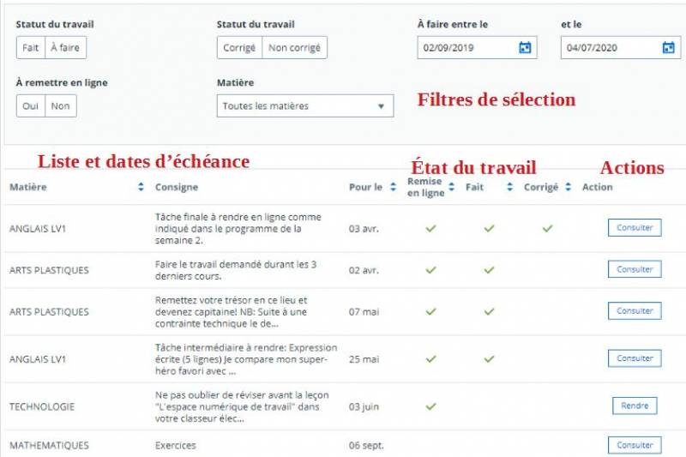Screen dimensions: 686x457
Task: Open calendar picker for end date
Action: coord(668,48)
